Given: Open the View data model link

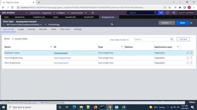Looking at the screenshot, I should tap(119, 40).
